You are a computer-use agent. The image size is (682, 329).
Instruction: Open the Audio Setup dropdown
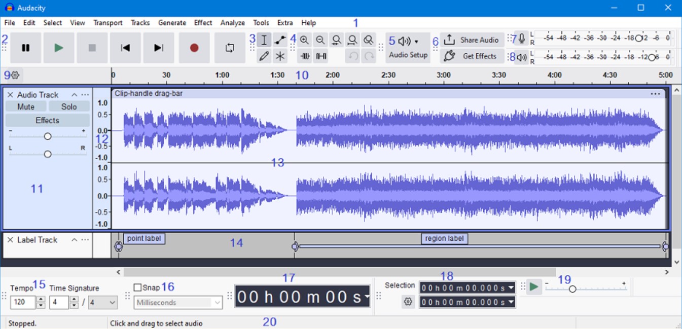tap(408, 48)
